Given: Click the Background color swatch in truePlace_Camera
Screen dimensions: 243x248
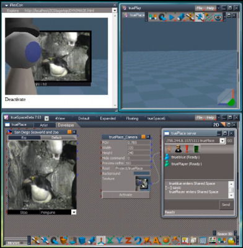Looking at the screenshot, I should click(x=141, y=174).
